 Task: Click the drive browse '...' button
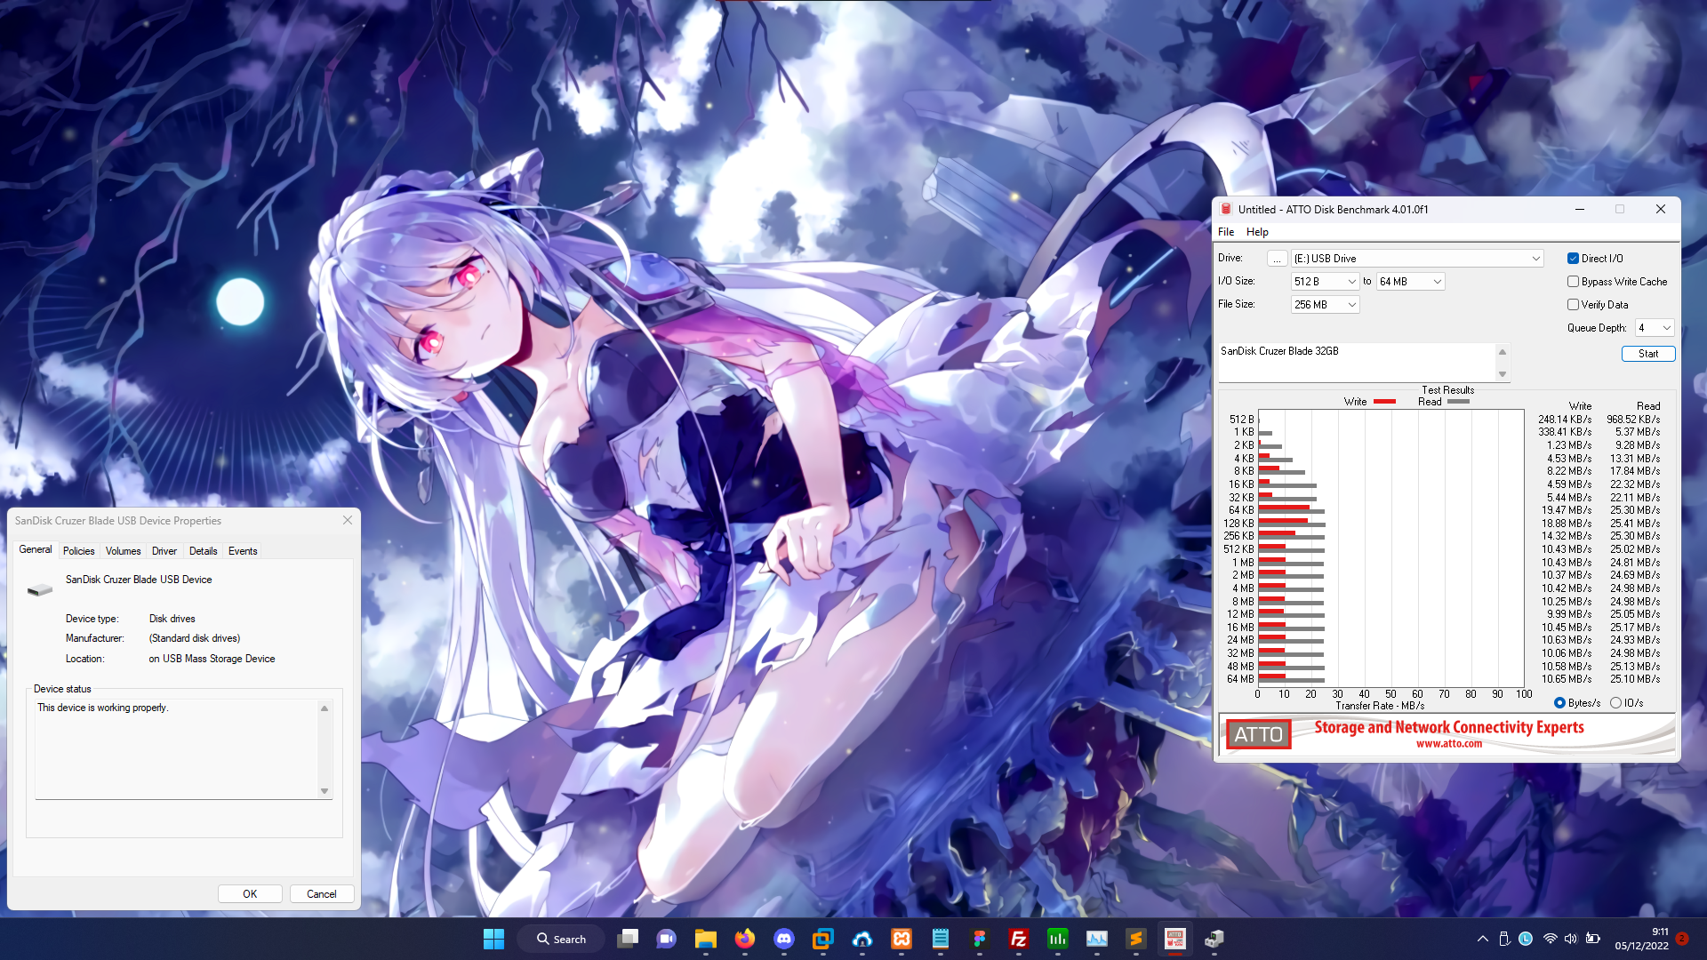[x=1277, y=259]
